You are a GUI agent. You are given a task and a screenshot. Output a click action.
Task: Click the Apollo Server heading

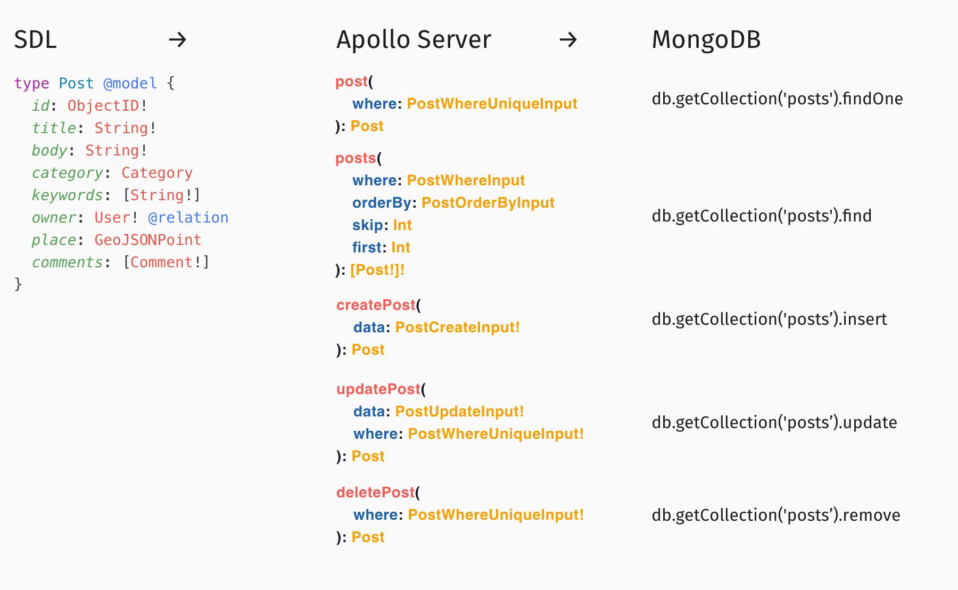[414, 40]
